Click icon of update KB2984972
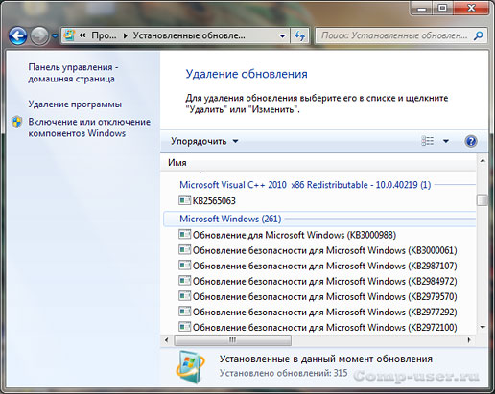 pos(184,281)
